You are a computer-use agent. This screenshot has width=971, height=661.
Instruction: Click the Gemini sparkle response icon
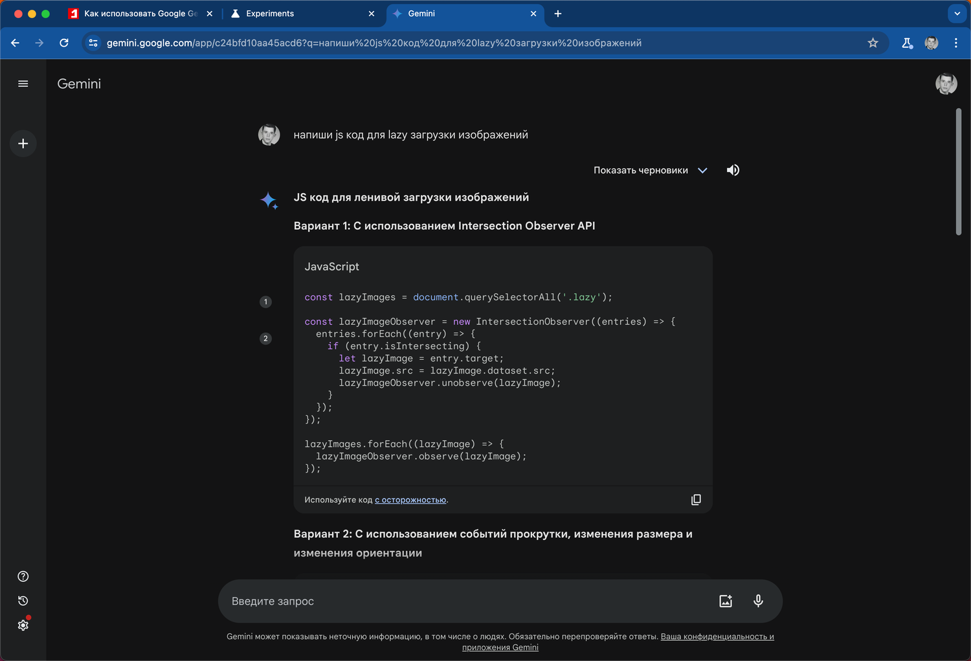tap(269, 201)
